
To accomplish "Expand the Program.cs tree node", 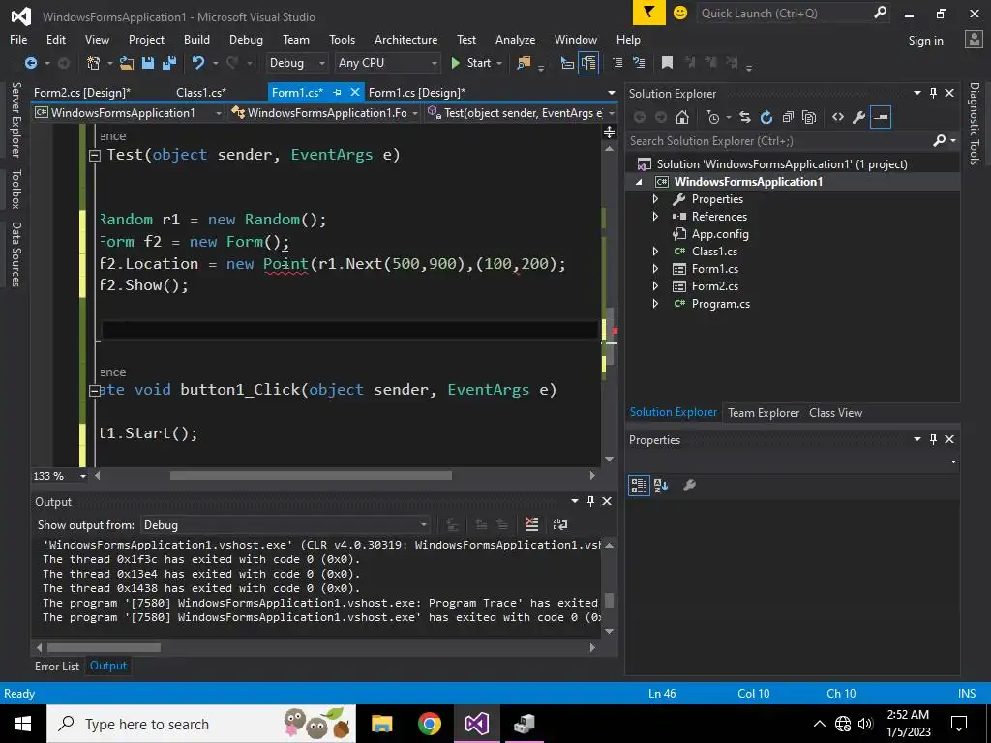I will (655, 303).
